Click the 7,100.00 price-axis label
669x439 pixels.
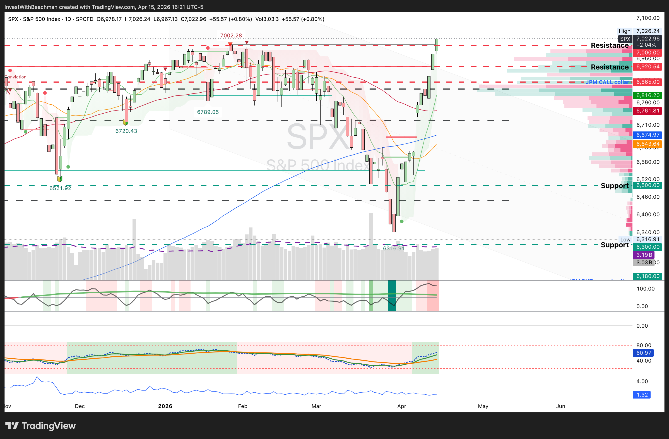point(648,18)
